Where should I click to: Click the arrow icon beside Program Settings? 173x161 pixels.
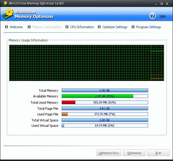133,27
